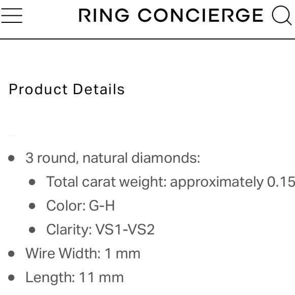Click the G-H color grade value

(x=102, y=205)
